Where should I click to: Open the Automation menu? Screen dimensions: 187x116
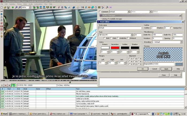[38, 4]
